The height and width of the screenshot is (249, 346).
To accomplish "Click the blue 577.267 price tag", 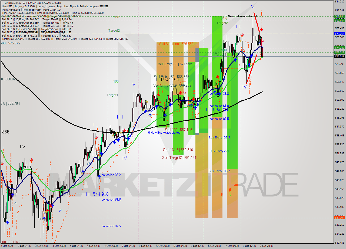I will (340, 34).
